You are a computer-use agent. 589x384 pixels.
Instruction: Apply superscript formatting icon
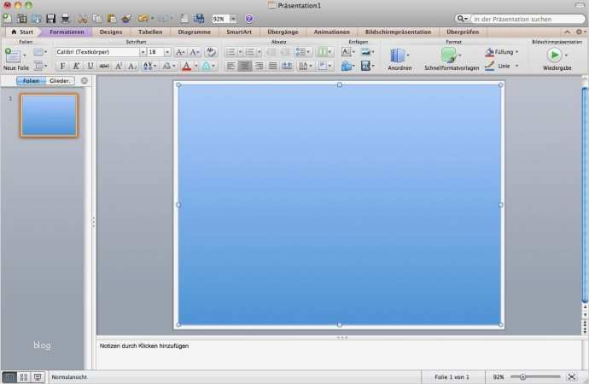(119, 66)
